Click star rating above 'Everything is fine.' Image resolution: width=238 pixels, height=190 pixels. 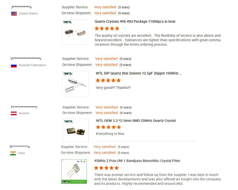click(108, 127)
